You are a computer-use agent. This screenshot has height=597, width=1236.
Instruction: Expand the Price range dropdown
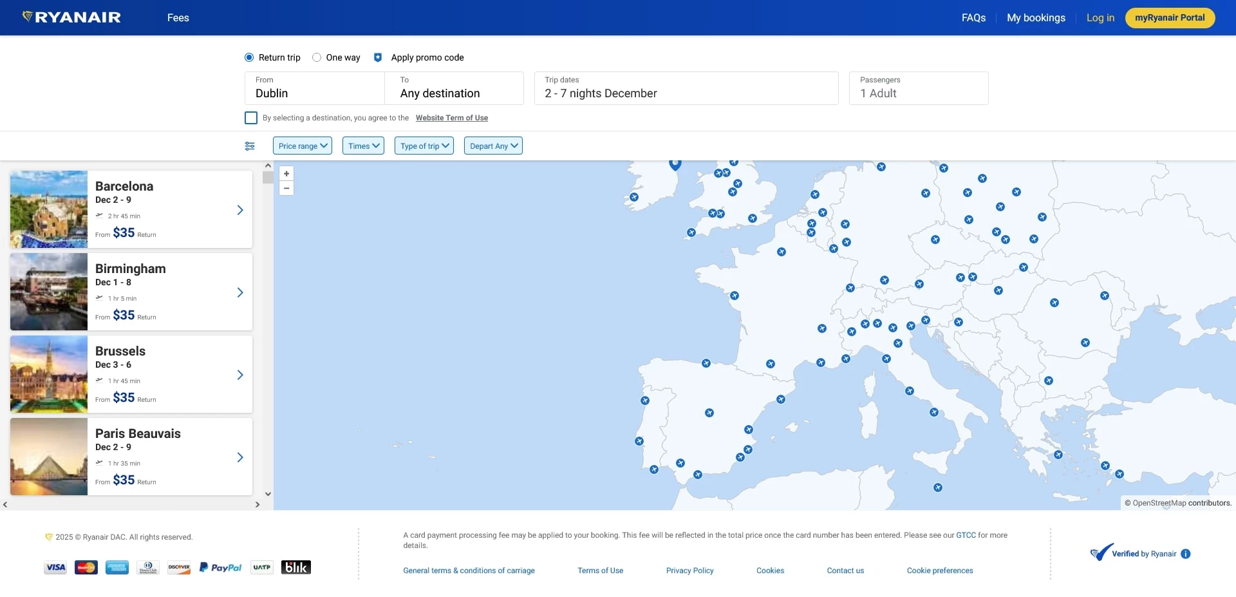click(x=303, y=146)
